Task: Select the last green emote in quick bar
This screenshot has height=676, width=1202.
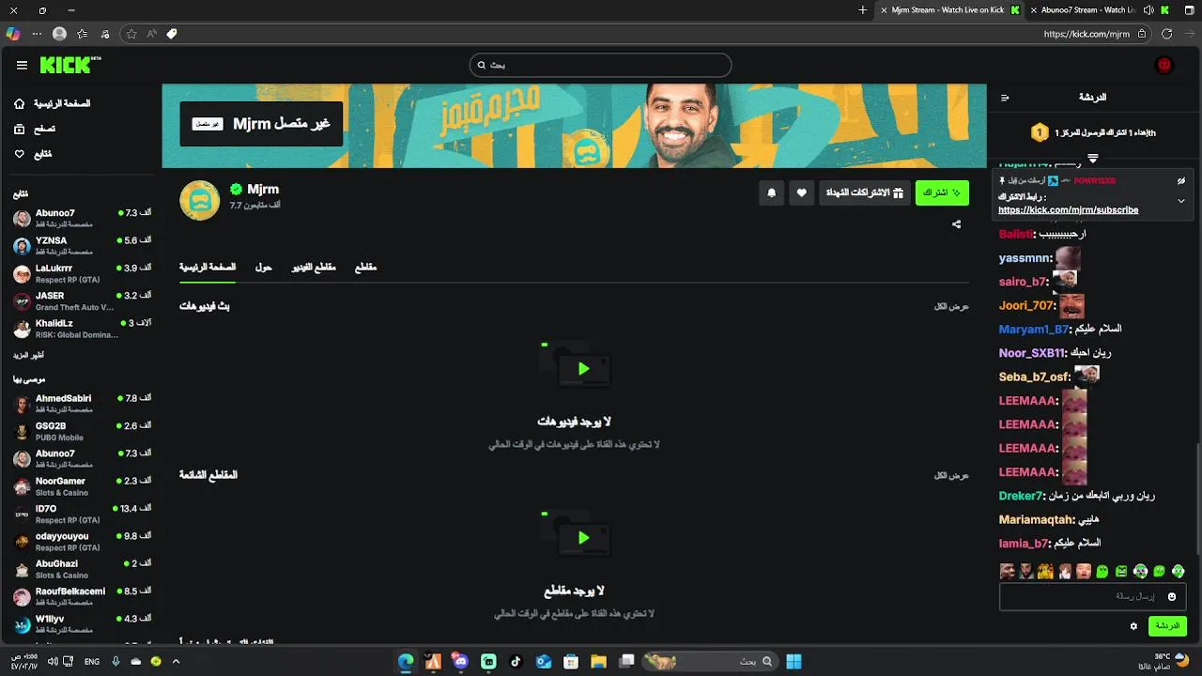Action: (x=1178, y=571)
